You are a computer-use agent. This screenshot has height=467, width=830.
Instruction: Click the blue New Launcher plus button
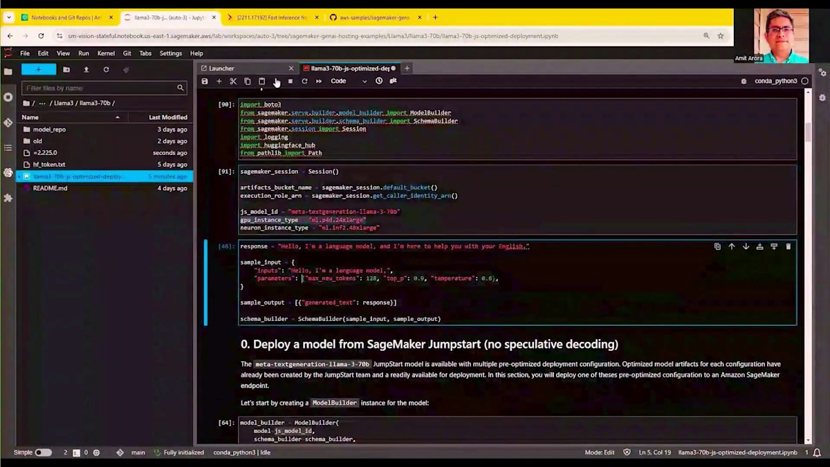tap(39, 69)
